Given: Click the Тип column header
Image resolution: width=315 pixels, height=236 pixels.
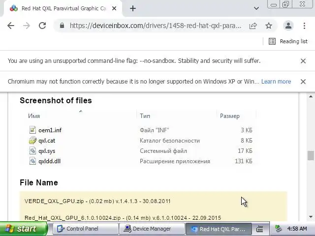Looking at the screenshot, I should coord(145,116).
